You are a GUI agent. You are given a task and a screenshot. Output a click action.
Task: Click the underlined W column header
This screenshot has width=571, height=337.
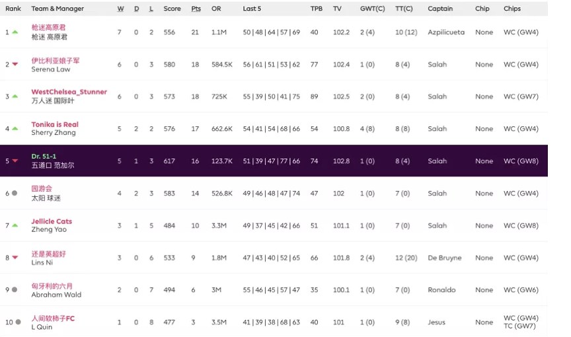pos(120,9)
